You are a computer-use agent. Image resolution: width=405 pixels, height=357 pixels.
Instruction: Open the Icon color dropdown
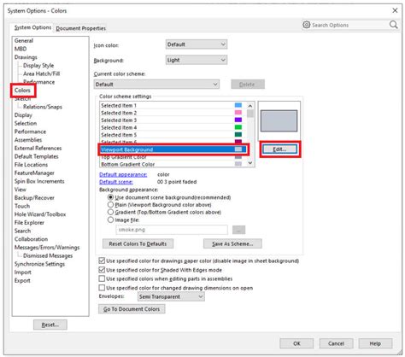(197, 44)
